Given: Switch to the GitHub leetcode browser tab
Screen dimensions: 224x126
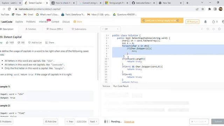Looking at the screenshot, I should (143, 3).
